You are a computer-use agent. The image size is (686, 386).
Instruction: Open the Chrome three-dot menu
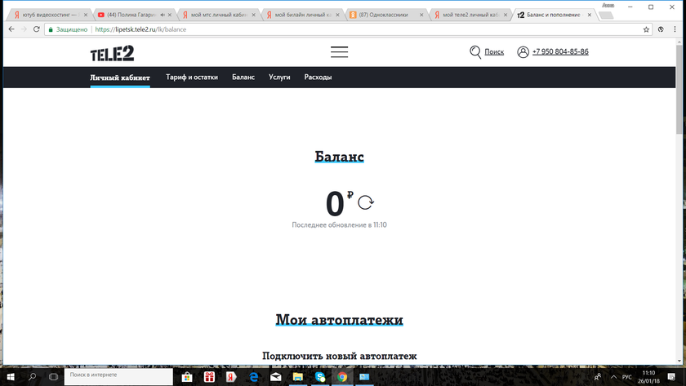pos(675,29)
